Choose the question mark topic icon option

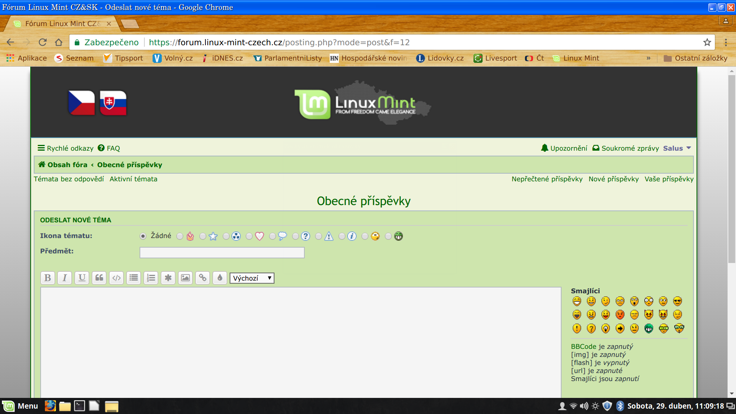tap(296, 236)
